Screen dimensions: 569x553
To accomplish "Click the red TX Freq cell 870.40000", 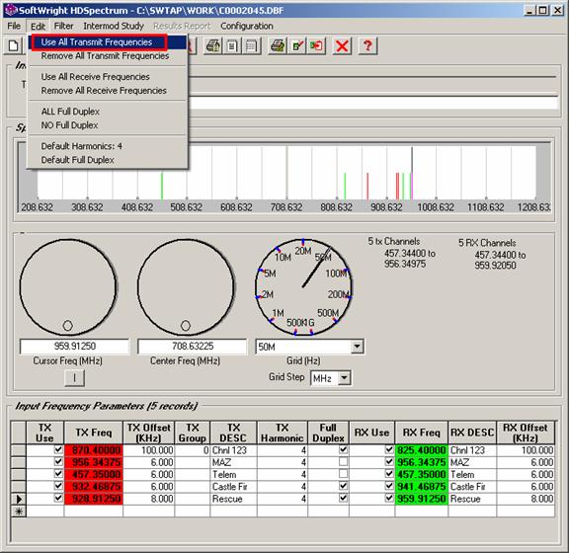I will tap(94, 450).
